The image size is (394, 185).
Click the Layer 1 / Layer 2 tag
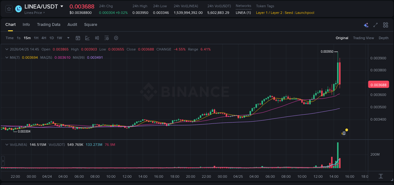pyautogui.click(x=269, y=13)
